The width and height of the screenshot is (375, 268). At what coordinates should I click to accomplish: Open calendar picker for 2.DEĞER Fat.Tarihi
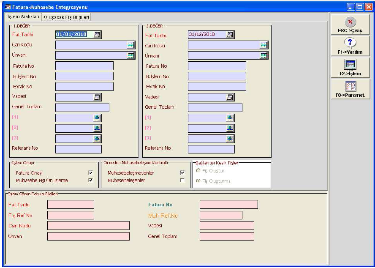tap(230, 35)
